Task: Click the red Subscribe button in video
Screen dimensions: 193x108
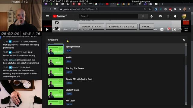Action: pyautogui.click(x=186, y=22)
